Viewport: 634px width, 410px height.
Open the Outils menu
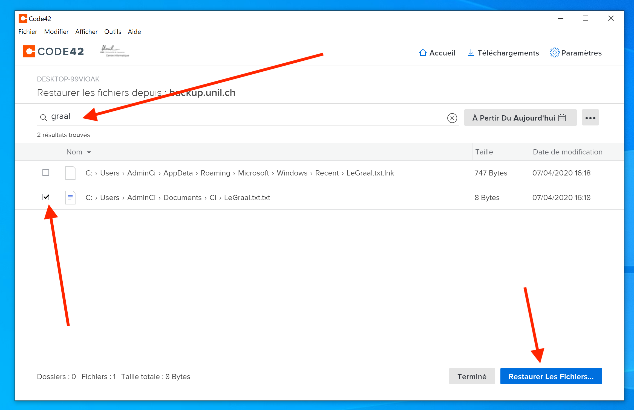[x=113, y=32]
